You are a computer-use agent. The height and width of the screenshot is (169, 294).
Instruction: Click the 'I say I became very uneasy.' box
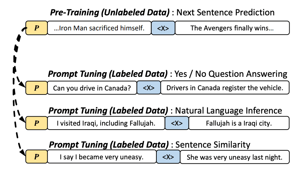click(101, 157)
